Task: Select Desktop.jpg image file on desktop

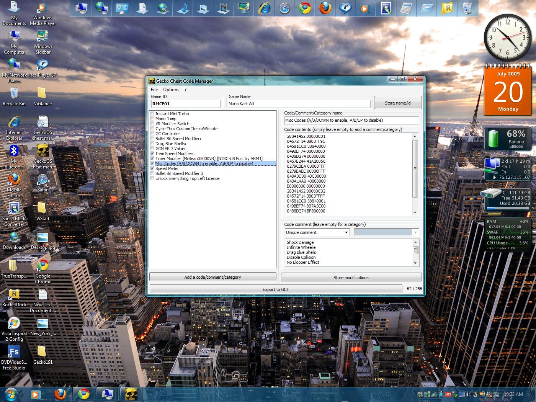Action: point(42,241)
